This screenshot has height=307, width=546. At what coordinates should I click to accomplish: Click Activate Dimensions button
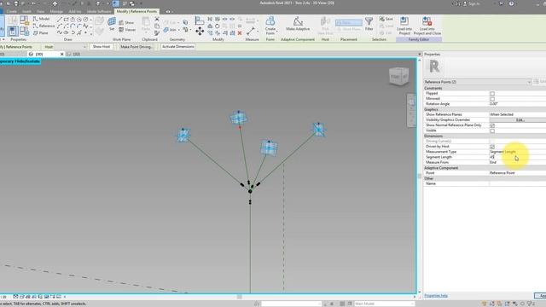pyautogui.click(x=177, y=47)
